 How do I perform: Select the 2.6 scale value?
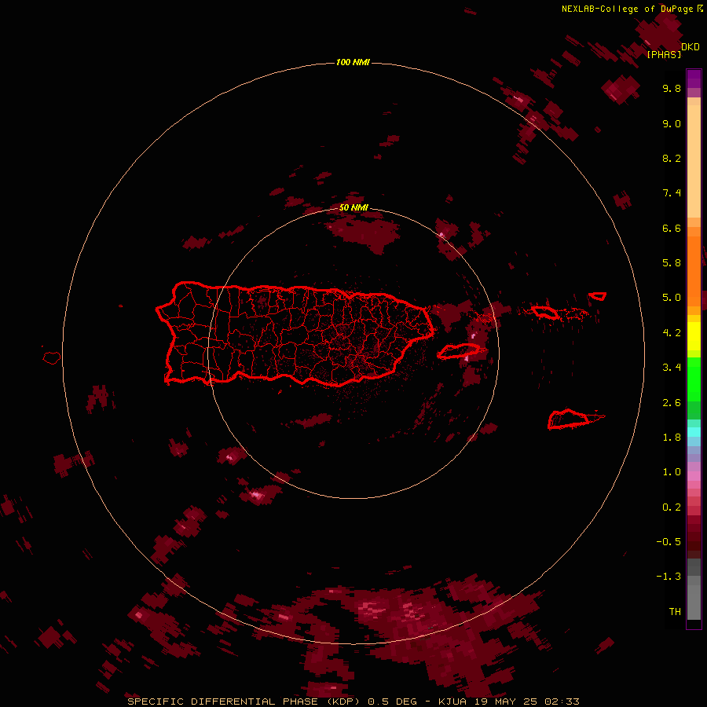672,403
